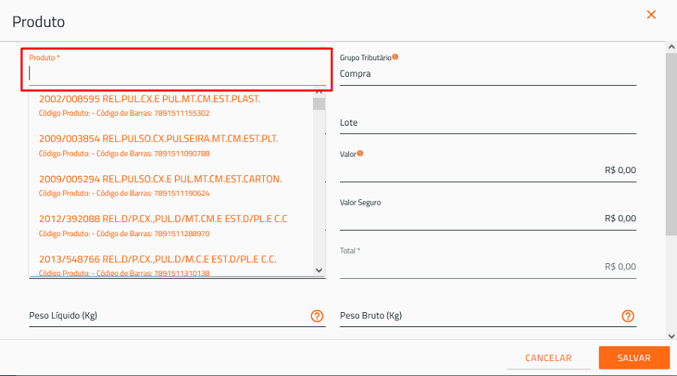Screen dimensions: 677x376
Task: Click barcode text 7891511190624
Action: [182, 193]
